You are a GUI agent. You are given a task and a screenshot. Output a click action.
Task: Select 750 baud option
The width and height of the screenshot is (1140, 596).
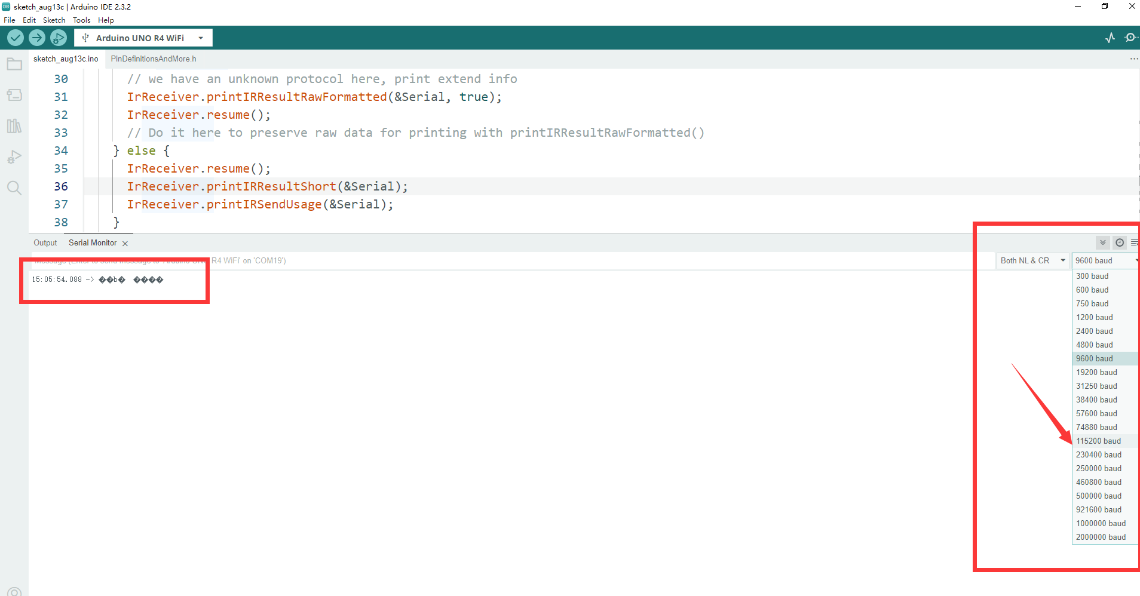click(1105, 303)
